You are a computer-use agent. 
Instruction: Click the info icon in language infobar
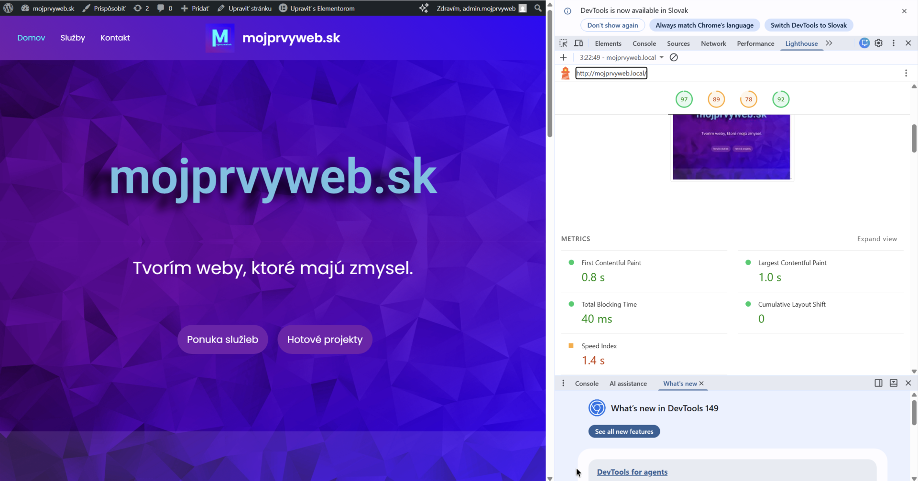(x=568, y=11)
